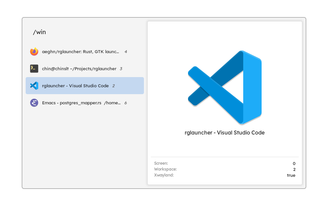Click the Screen value 0
Image resolution: width=328 pixels, height=206 pixels.
coord(294,163)
